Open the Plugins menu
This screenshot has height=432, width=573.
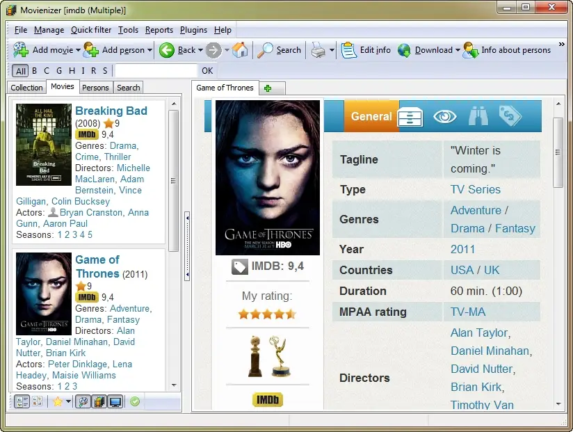pos(194,30)
